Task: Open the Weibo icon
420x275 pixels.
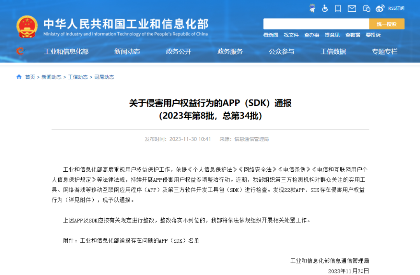Action: click(x=380, y=9)
